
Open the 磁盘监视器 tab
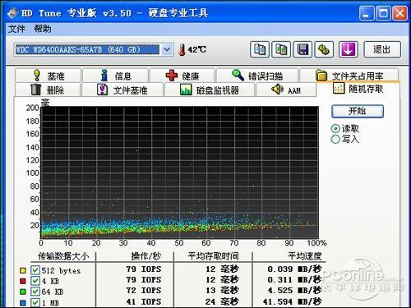210,90
